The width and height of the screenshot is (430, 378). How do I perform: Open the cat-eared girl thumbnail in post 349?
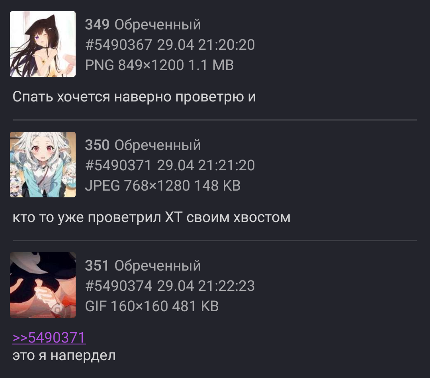[x=43, y=44]
